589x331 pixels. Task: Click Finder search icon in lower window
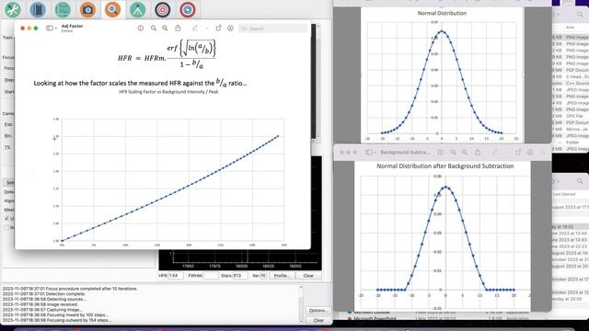(580, 181)
